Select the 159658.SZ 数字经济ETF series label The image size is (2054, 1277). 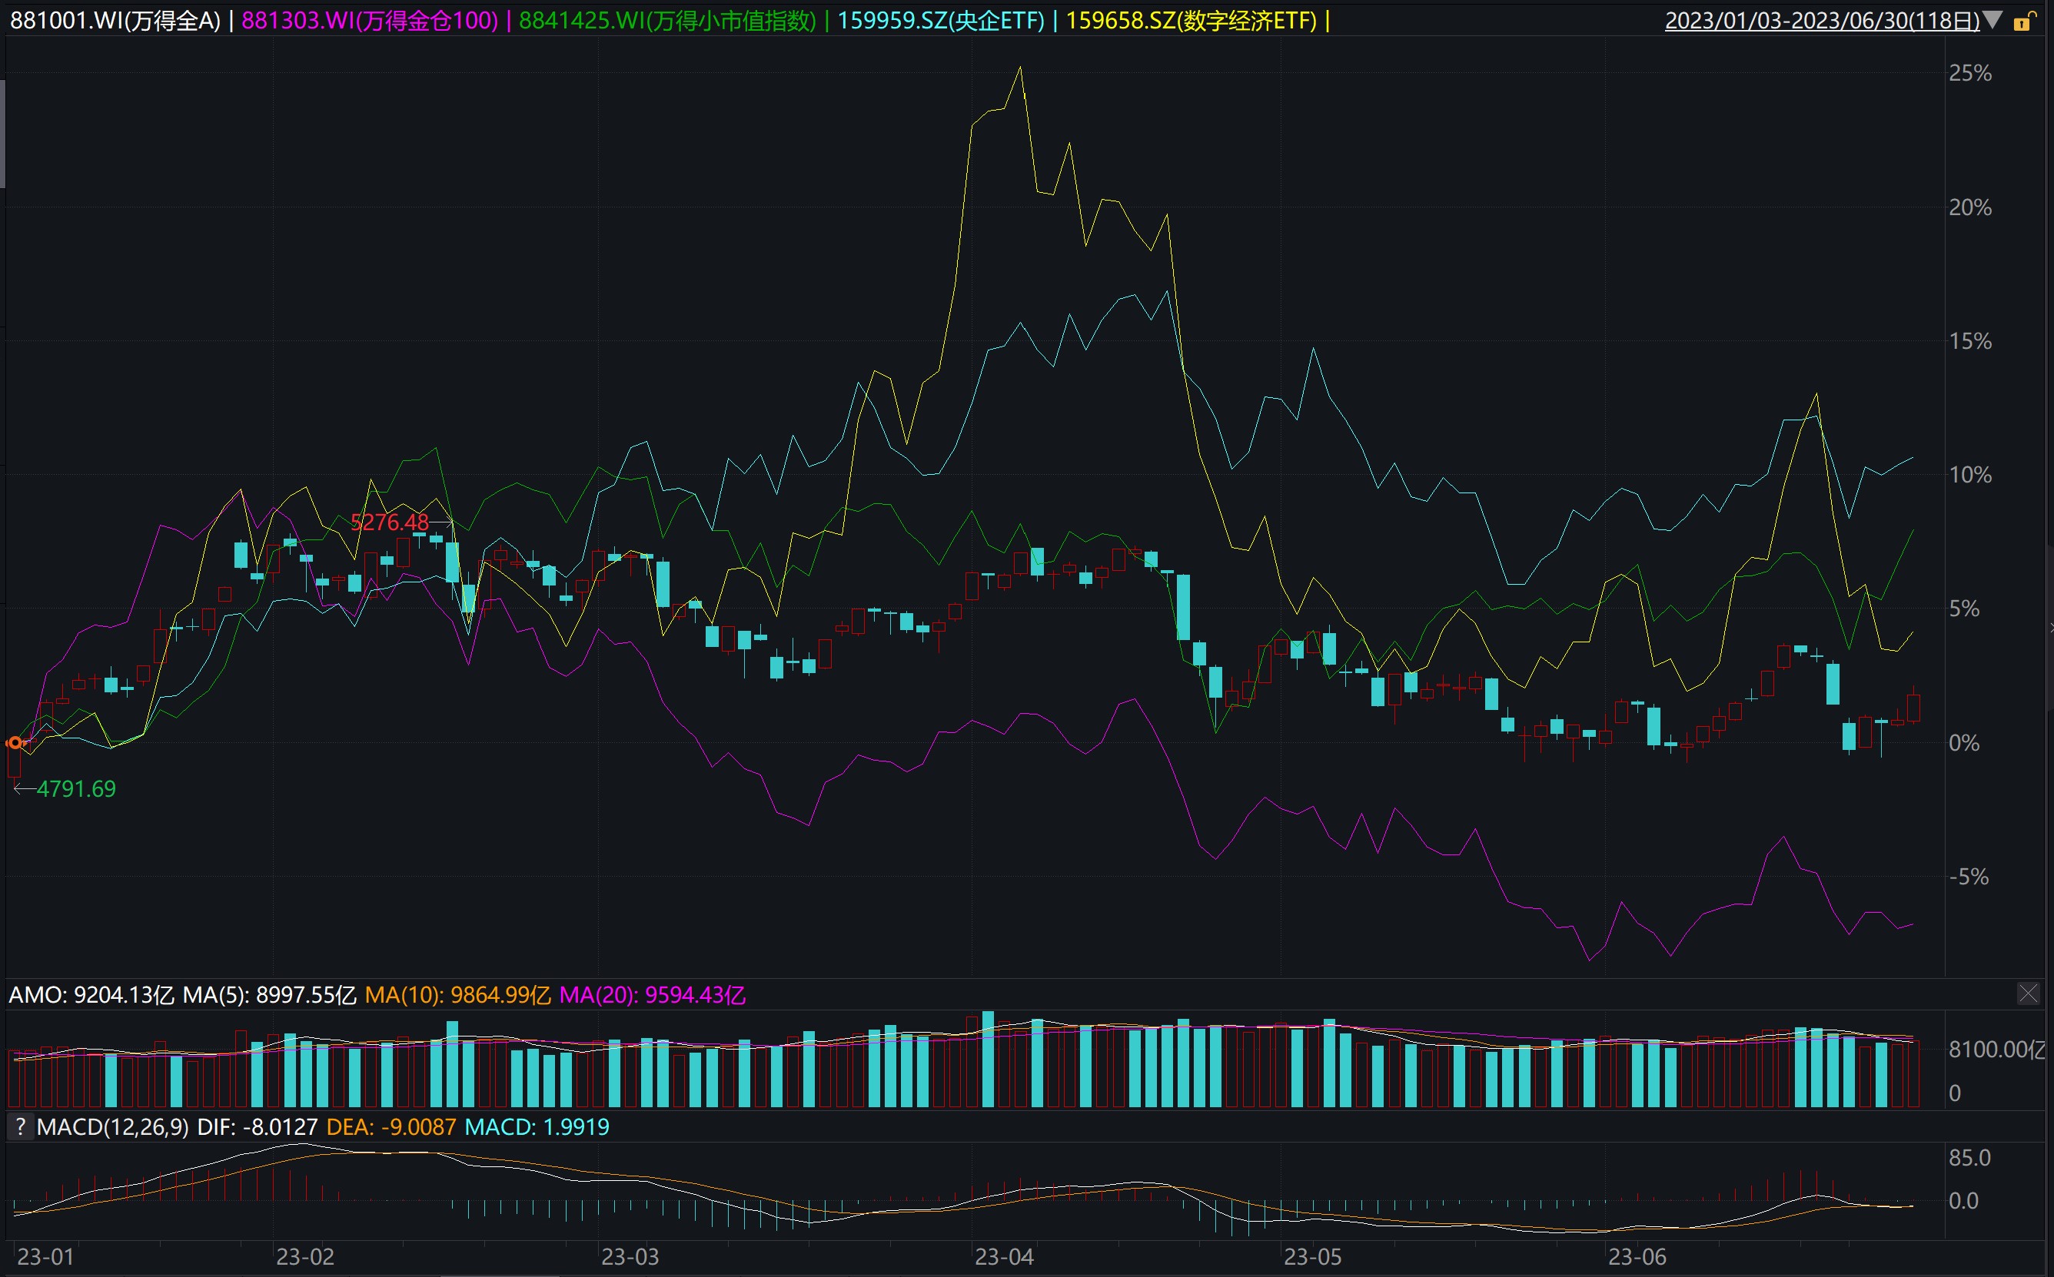(1191, 20)
